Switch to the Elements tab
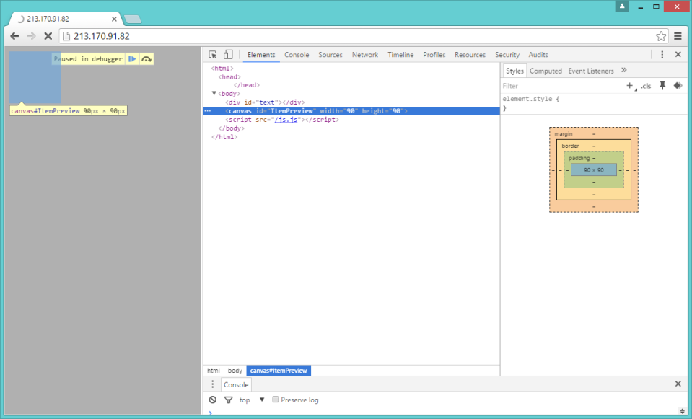Screen dimensions: 692x419 (x=261, y=55)
